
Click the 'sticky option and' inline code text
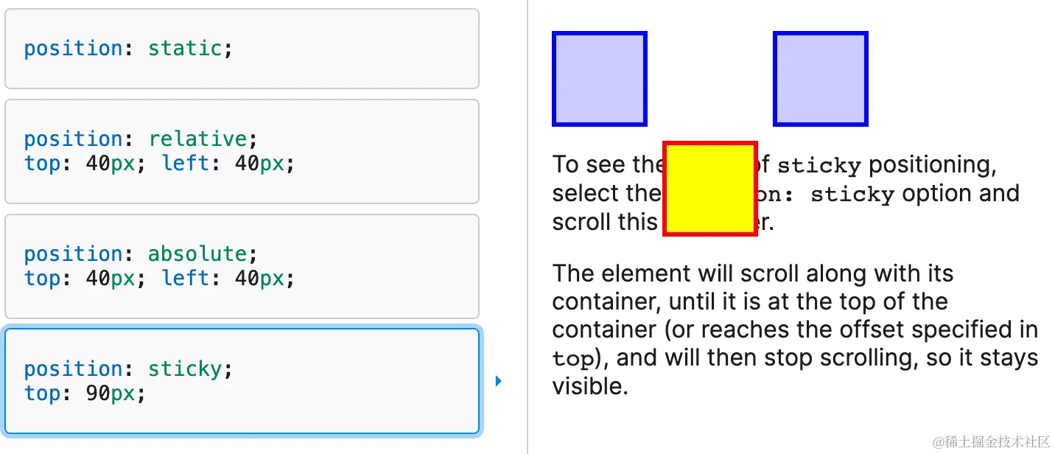pyautogui.click(x=852, y=195)
